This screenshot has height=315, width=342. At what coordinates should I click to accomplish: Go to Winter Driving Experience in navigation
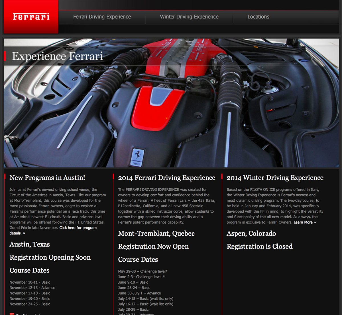coord(189,17)
